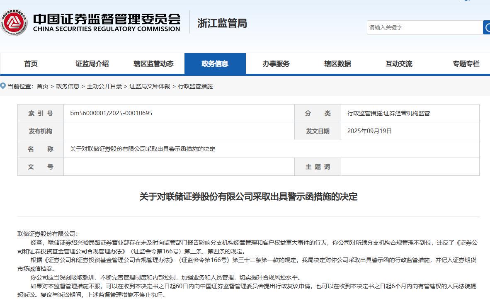Screen dimensions: 490x306
Task: Click the paragraph beginning 你公司应当深刻吸取教训
Action: (x=166, y=277)
